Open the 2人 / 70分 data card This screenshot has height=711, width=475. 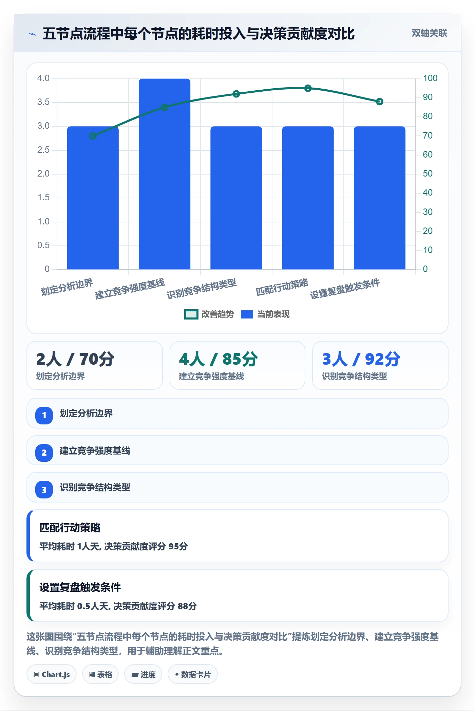tap(95, 365)
